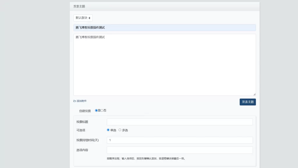The height and width of the screenshot is (168, 298).
Task: Click the textarea resize handle at bottom-right
Action: coord(254,94)
